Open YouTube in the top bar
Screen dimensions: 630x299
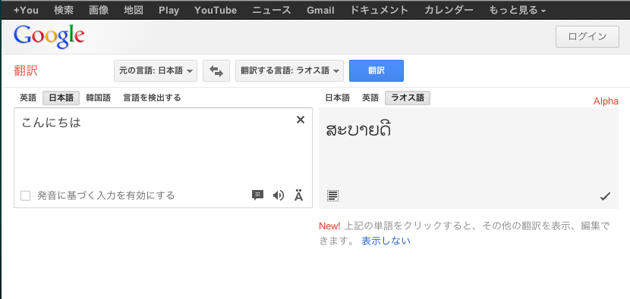[x=216, y=10]
